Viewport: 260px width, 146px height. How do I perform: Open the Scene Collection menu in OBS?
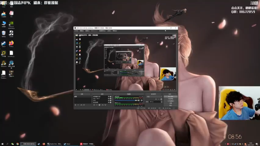(102, 31)
